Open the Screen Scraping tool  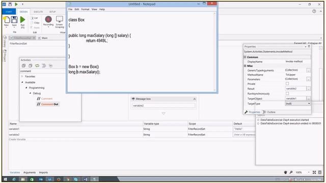pyautogui.click(x=60, y=19)
